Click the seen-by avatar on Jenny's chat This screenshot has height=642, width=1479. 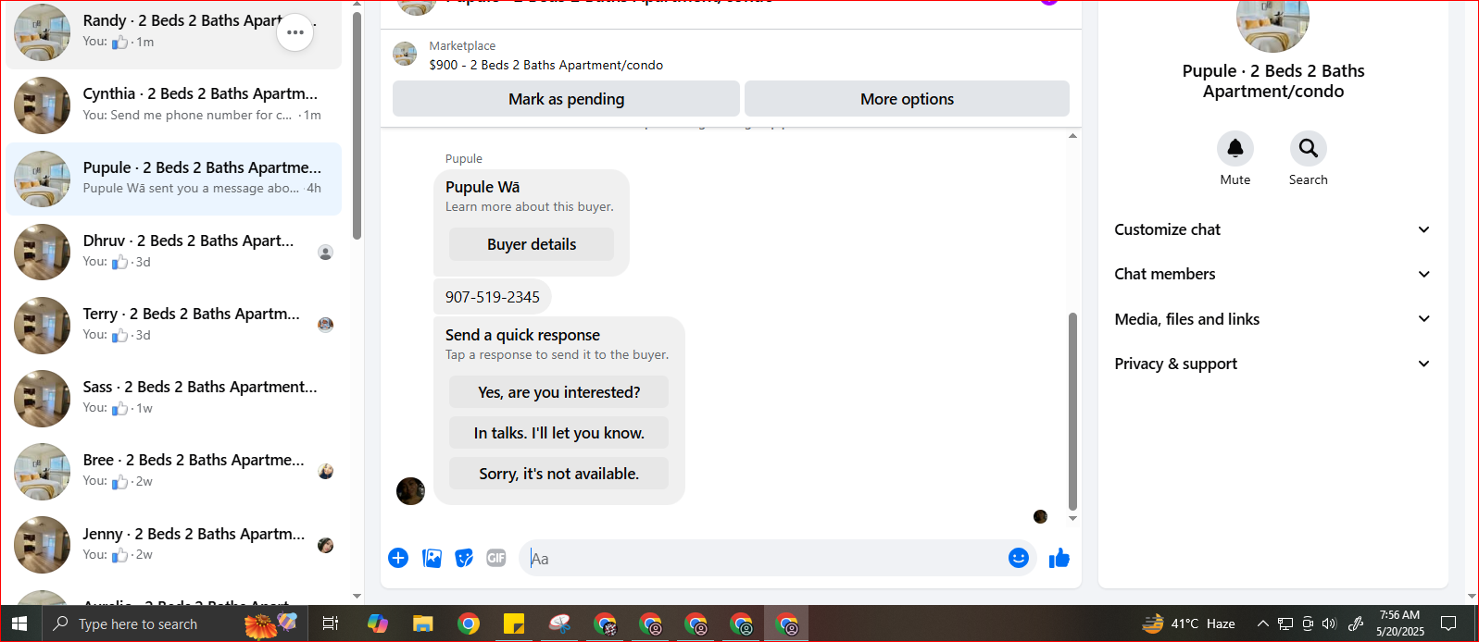[325, 545]
